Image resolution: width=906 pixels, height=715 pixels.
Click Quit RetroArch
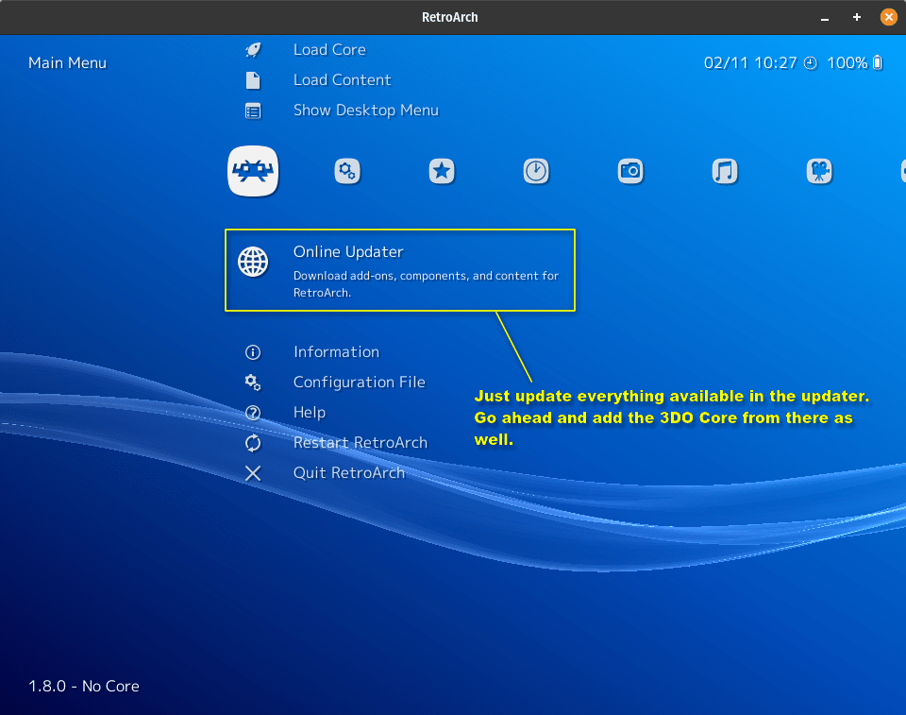348,473
